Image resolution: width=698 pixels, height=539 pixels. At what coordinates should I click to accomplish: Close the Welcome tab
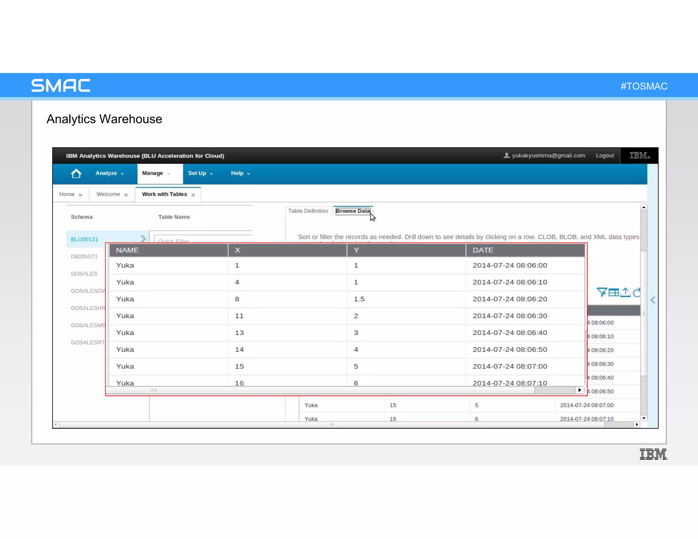click(x=126, y=195)
